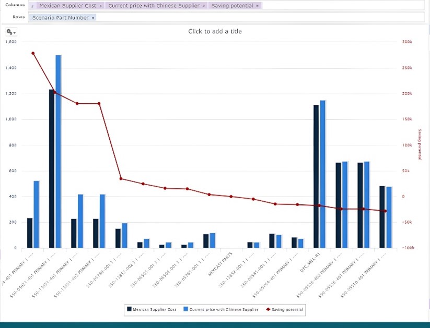
Task: Remove the Current price with Chinese Supplier pill
Action: pyautogui.click(x=203, y=5)
